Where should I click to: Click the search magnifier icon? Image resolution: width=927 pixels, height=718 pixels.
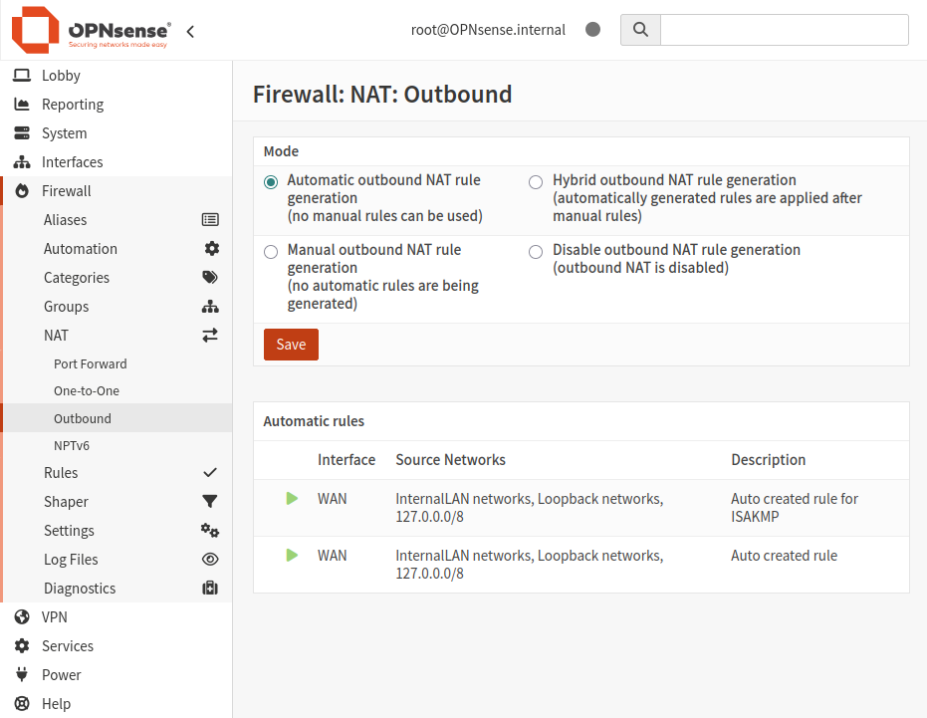point(640,30)
